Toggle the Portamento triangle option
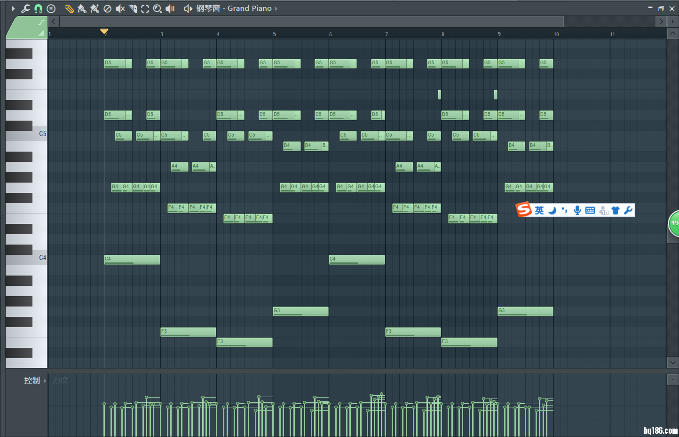 (41, 33)
